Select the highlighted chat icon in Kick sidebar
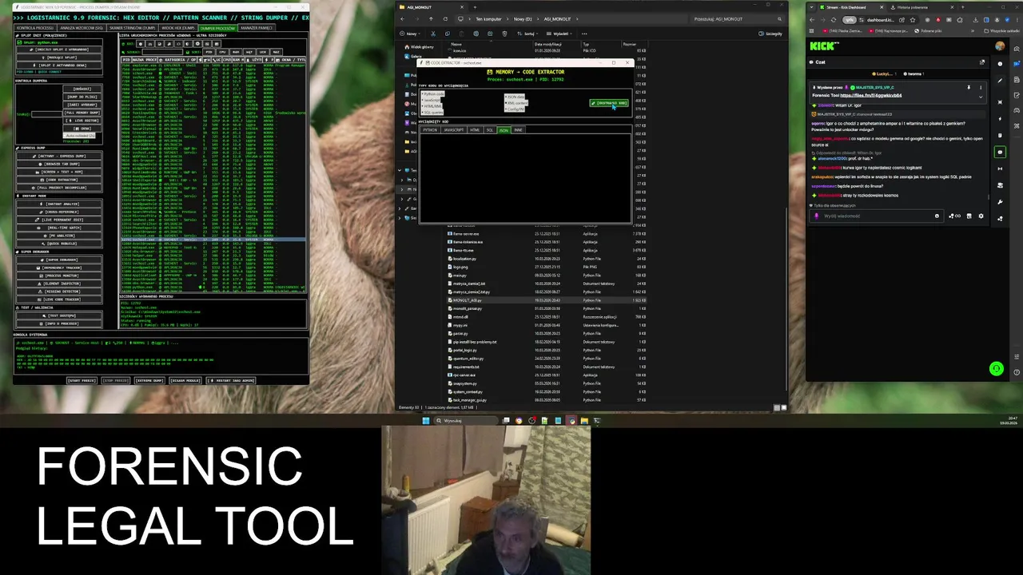This screenshot has width=1023, height=575. click(1000, 153)
